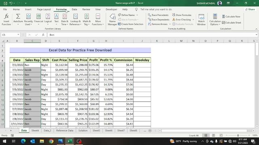Image resolution: width=259 pixels, height=145 pixels.
Task: Click the formula bar fx icon
Action: tap(43, 35)
